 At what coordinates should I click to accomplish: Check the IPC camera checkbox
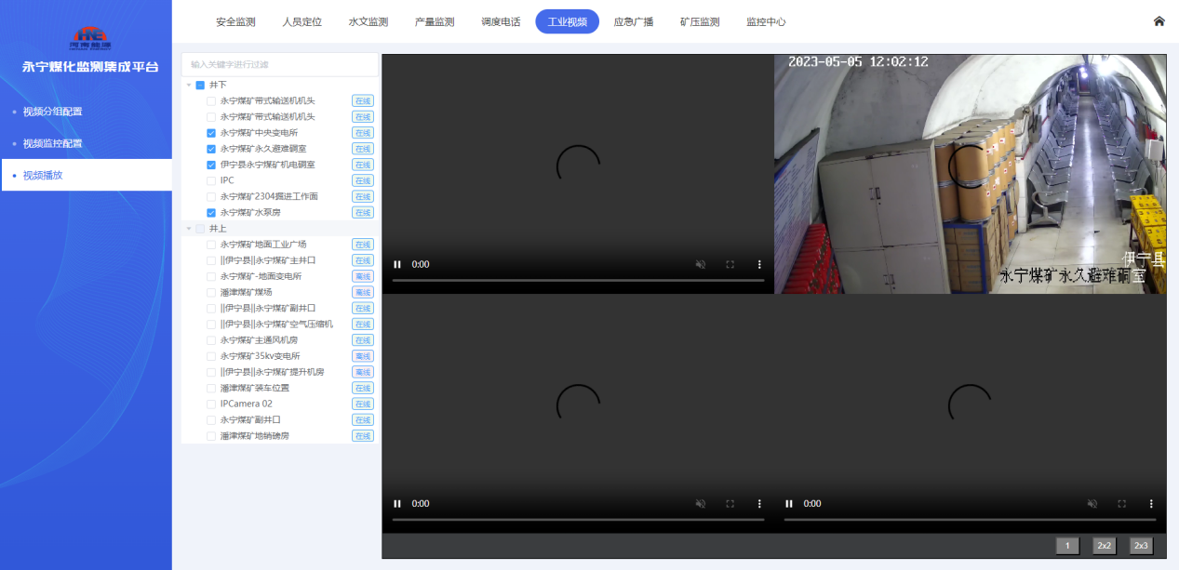tap(211, 180)
